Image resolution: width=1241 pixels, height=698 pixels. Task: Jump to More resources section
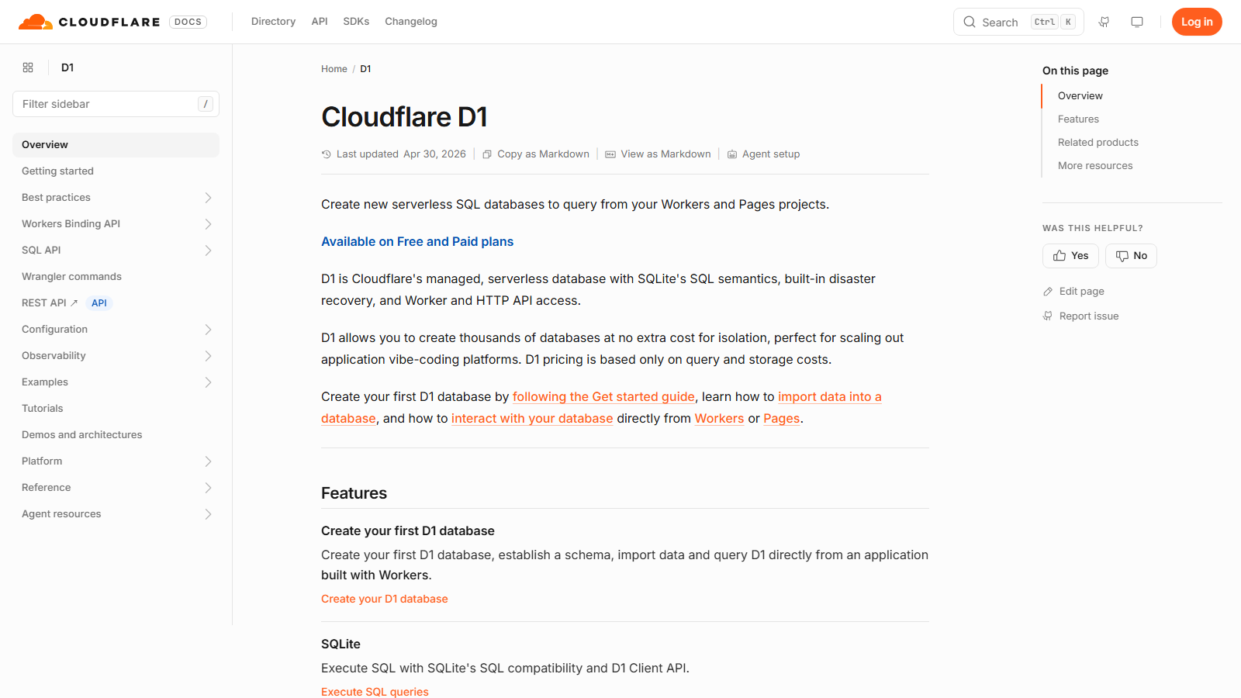[x=1095, y=166]
